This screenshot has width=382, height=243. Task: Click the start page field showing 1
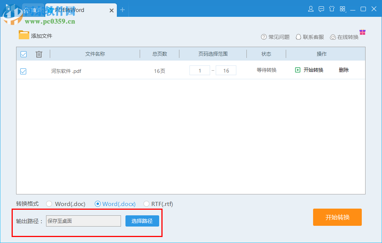pyautogui.click(x=200, y=70)
